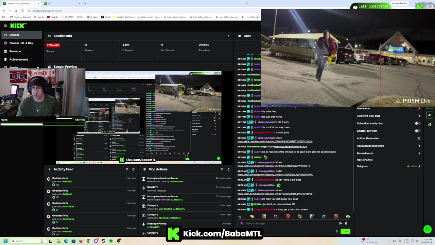Viewport: 435px width, 245px height.
Task: Expand Set goals option
Action: tap(389, 166)
